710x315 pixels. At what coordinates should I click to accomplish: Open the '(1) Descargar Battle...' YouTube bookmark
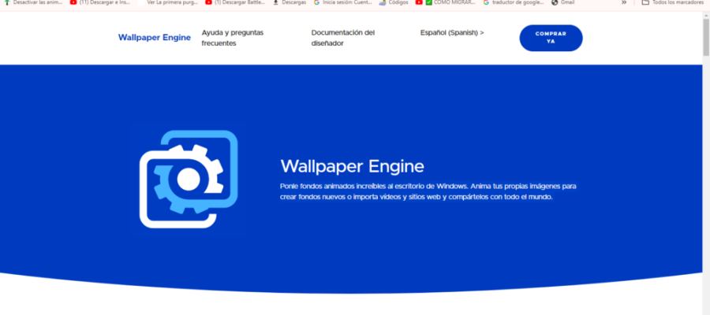coord(237,3)
